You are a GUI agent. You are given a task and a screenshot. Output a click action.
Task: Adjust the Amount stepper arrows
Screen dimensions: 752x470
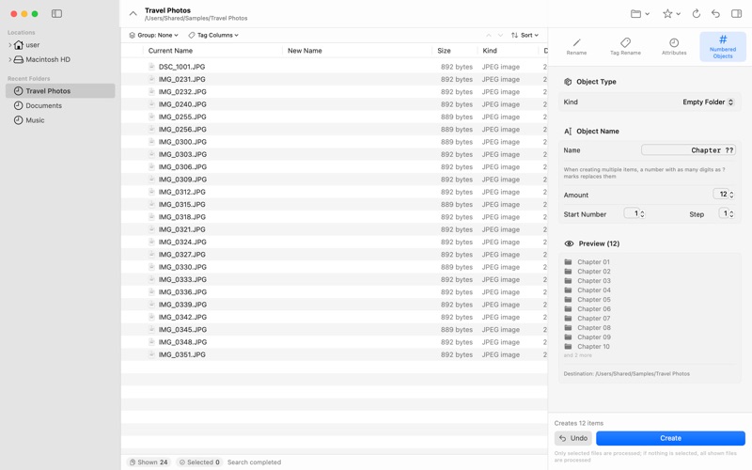coord(731,195)
